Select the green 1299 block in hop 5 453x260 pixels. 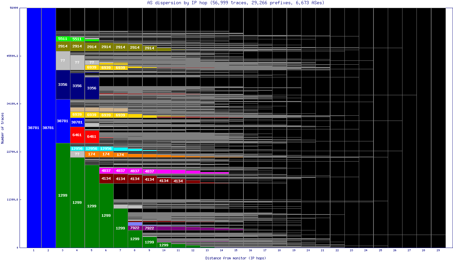pyautogui.click(x=92, y=206)
